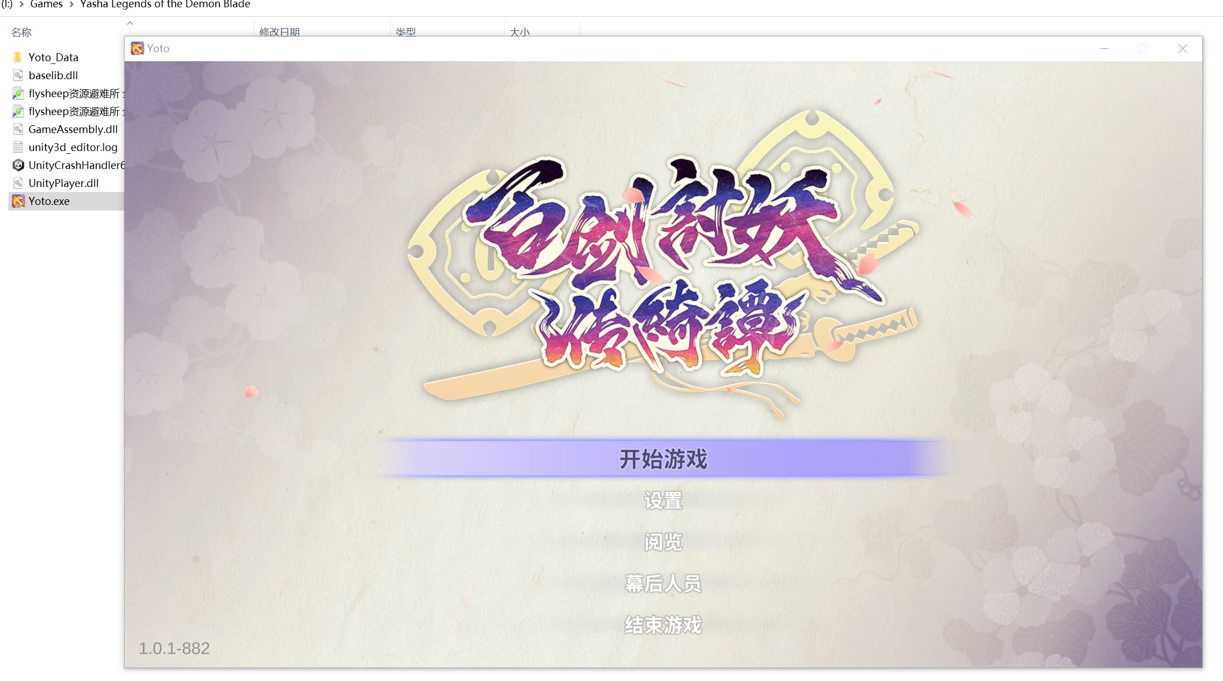Viewport: 1223px width, 681px height.
Task: Sort files by 修改日期 column header
Action: (x=280, y=32)
